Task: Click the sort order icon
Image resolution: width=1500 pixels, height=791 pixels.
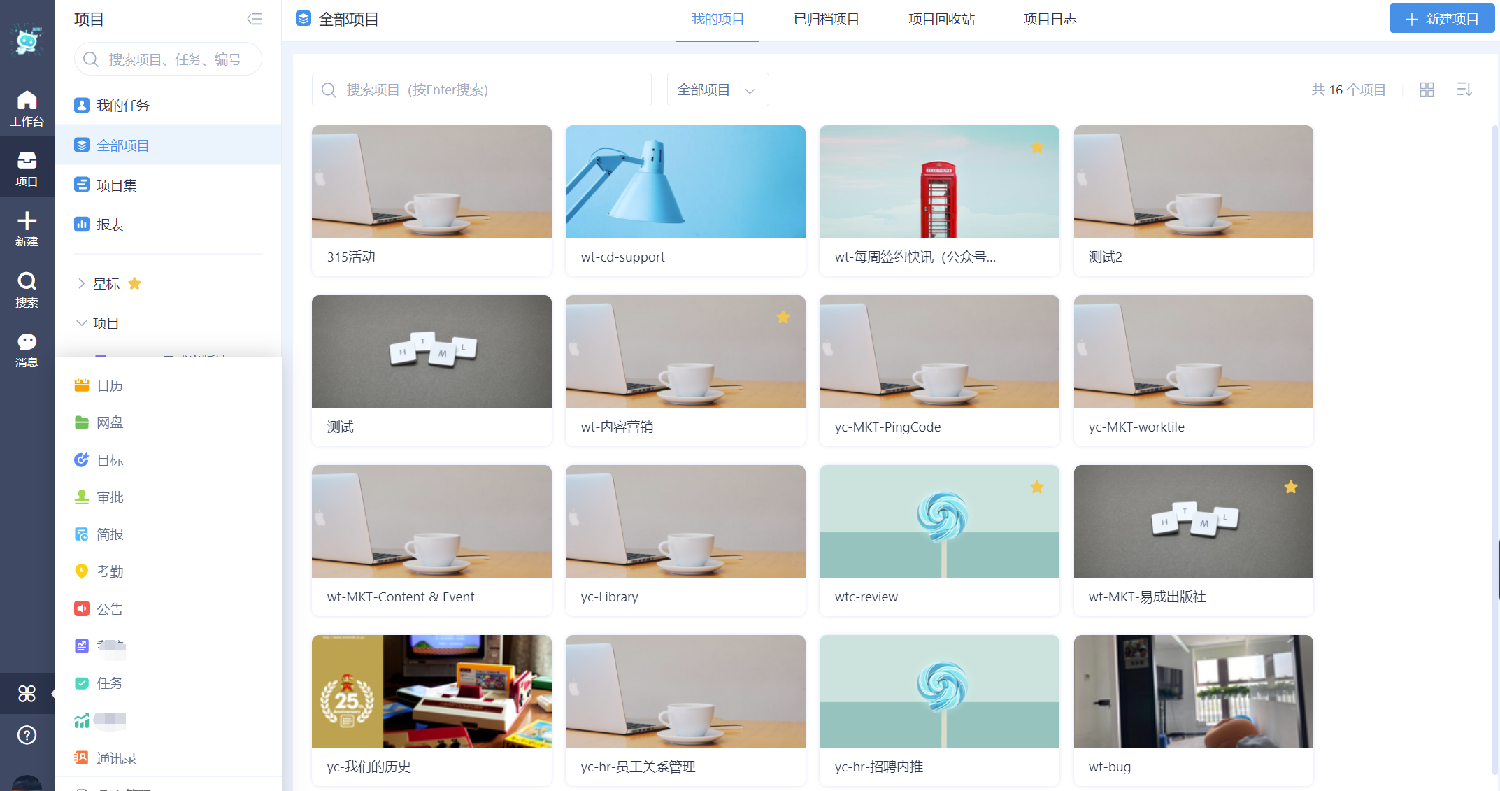Action: [x=1464, y=90]
